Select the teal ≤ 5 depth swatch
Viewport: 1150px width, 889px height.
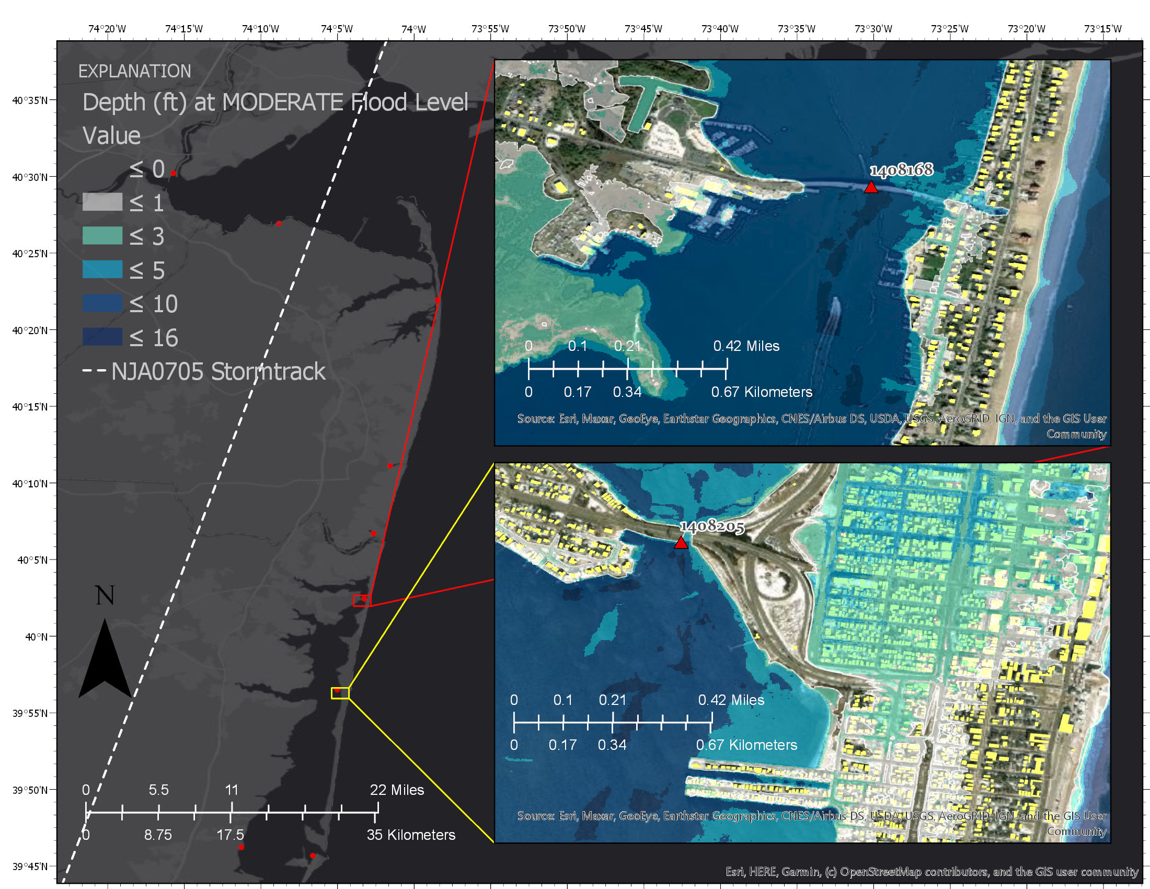click(102, 270)
